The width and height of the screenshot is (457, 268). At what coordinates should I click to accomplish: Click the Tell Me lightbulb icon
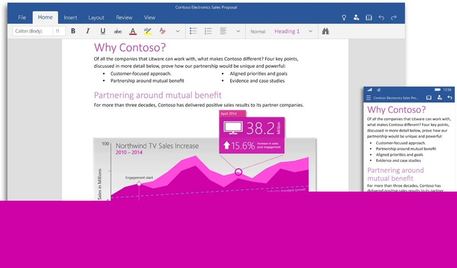click(x=344, y=18)
